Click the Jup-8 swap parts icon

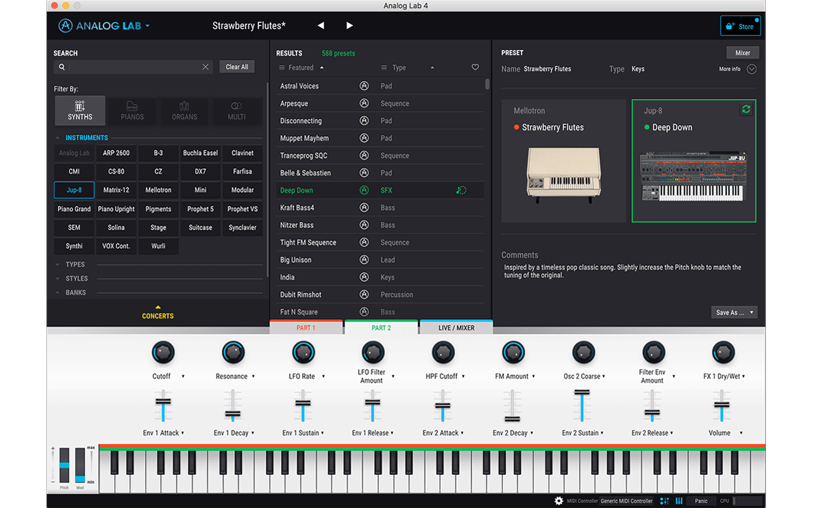(x=746, y=109)
